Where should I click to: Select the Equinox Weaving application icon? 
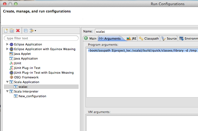click(x=11, y=49)
